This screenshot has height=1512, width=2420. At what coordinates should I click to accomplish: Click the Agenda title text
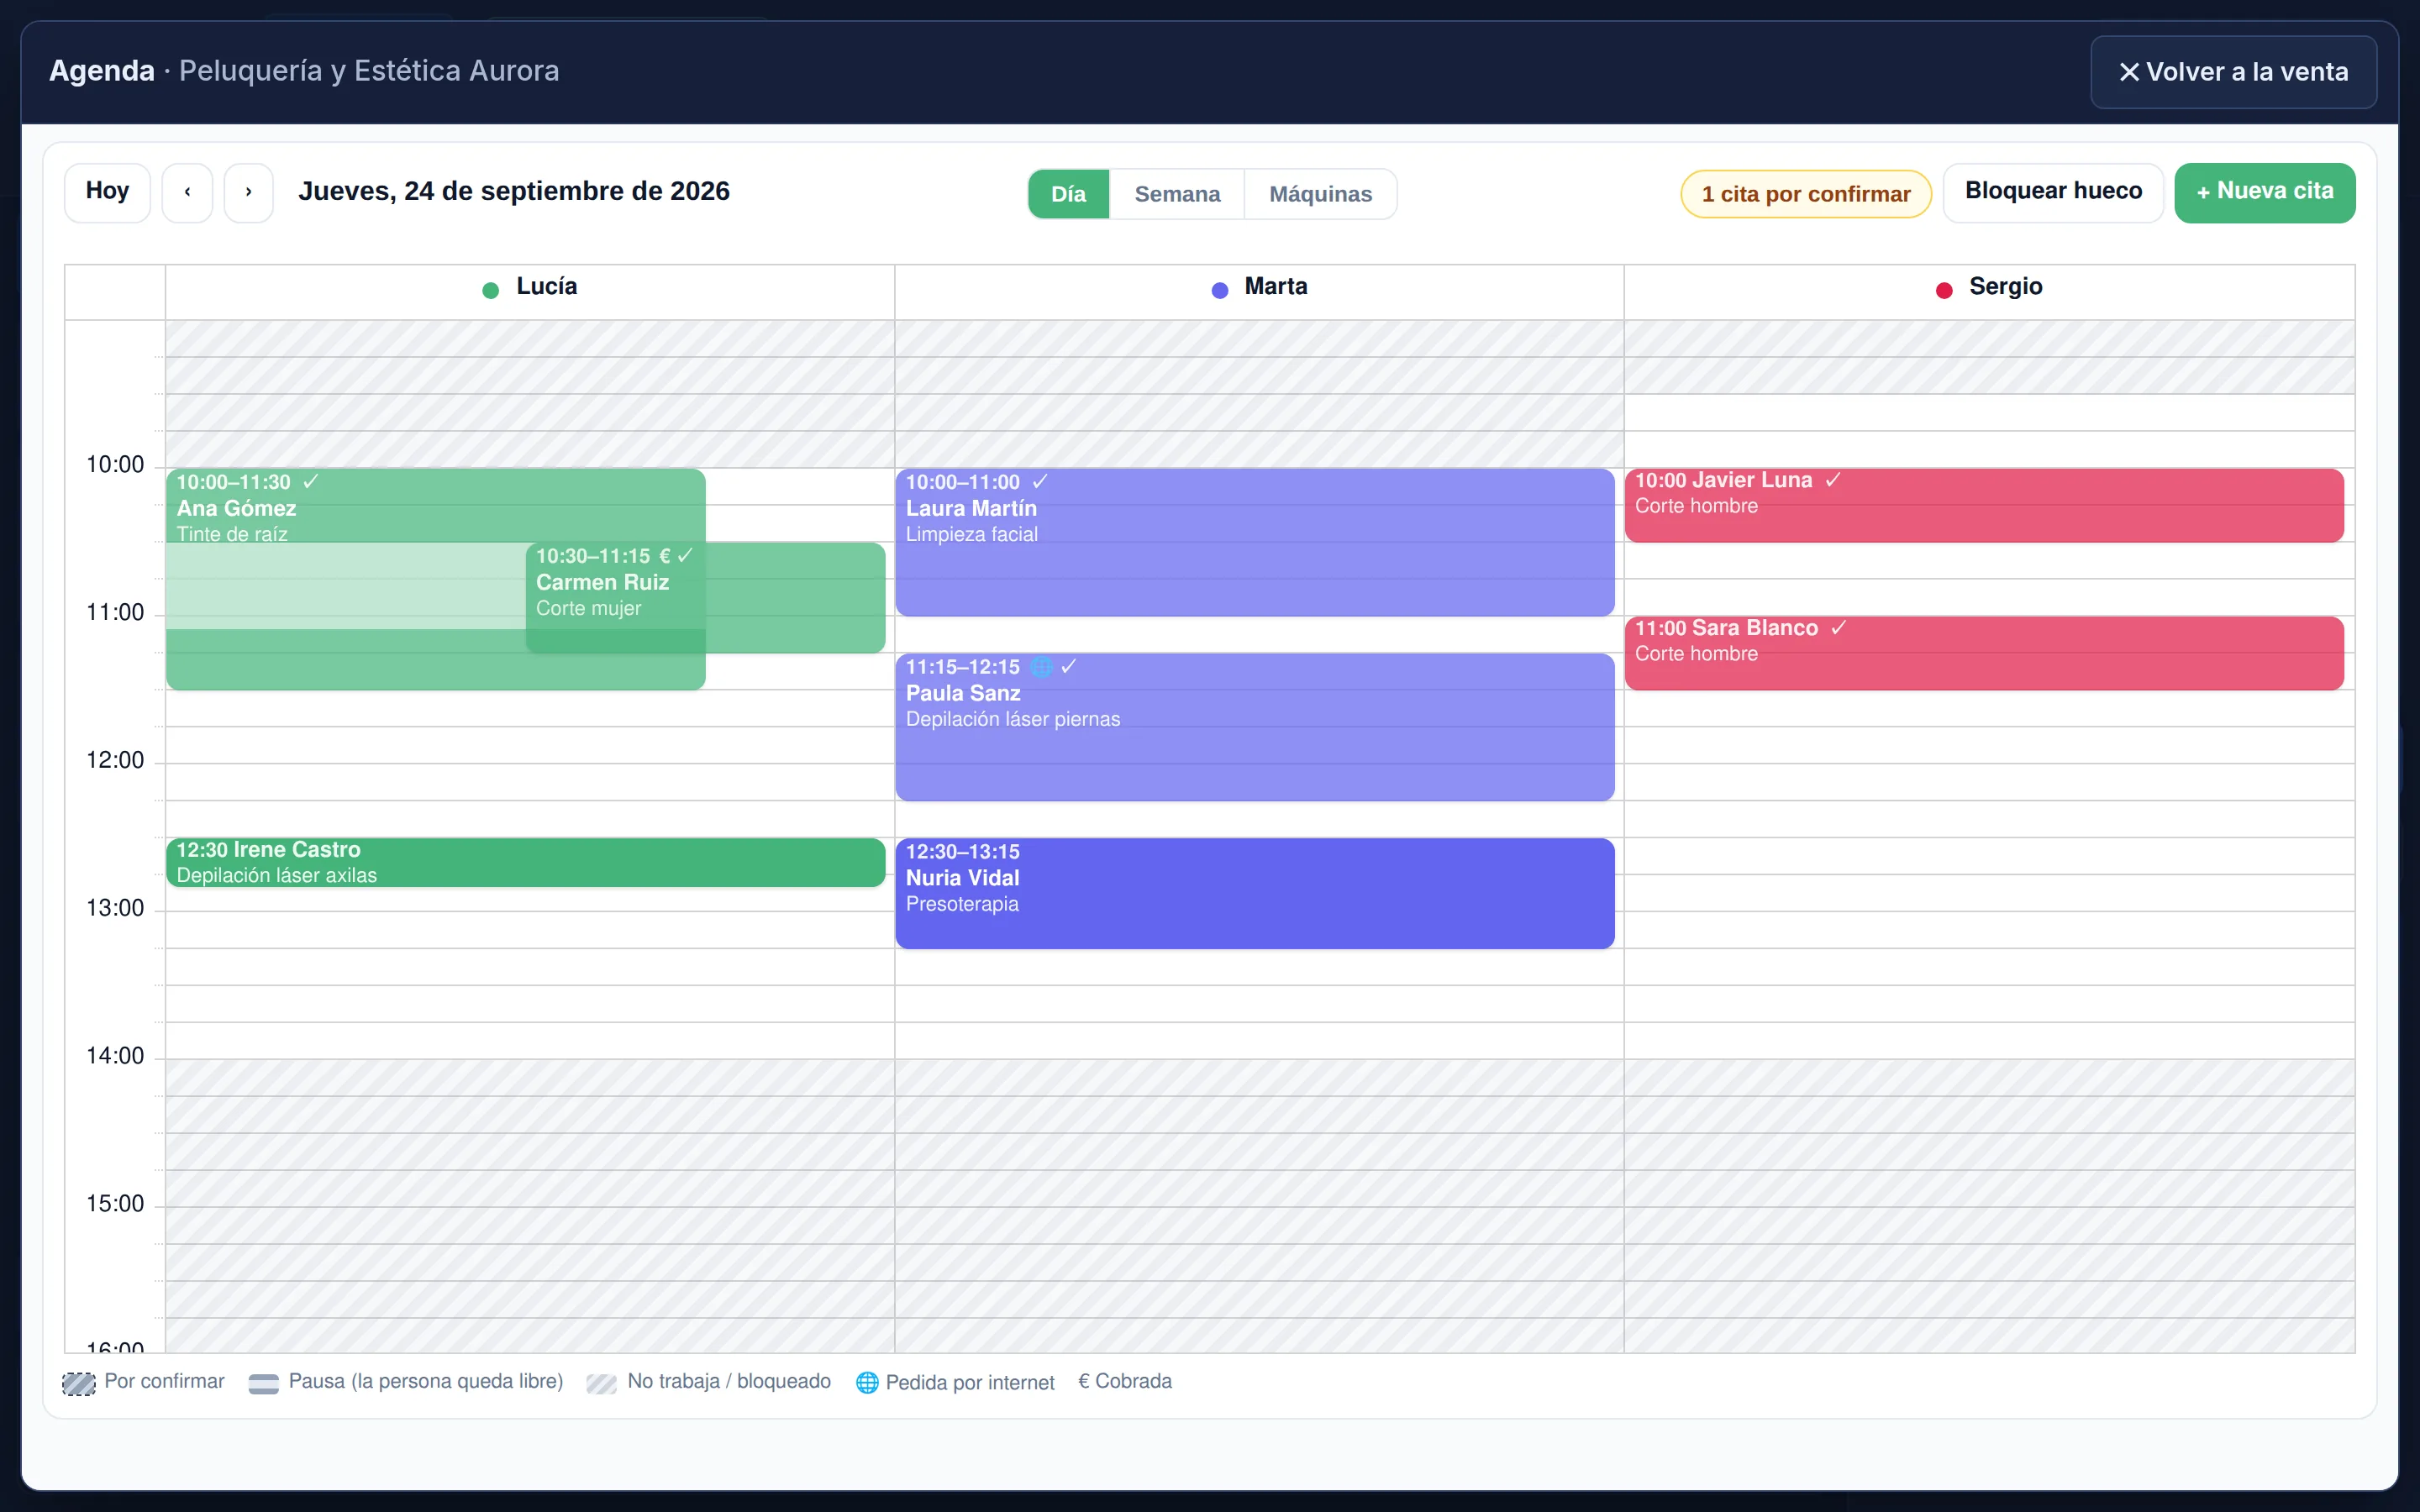tap(102, 71)
